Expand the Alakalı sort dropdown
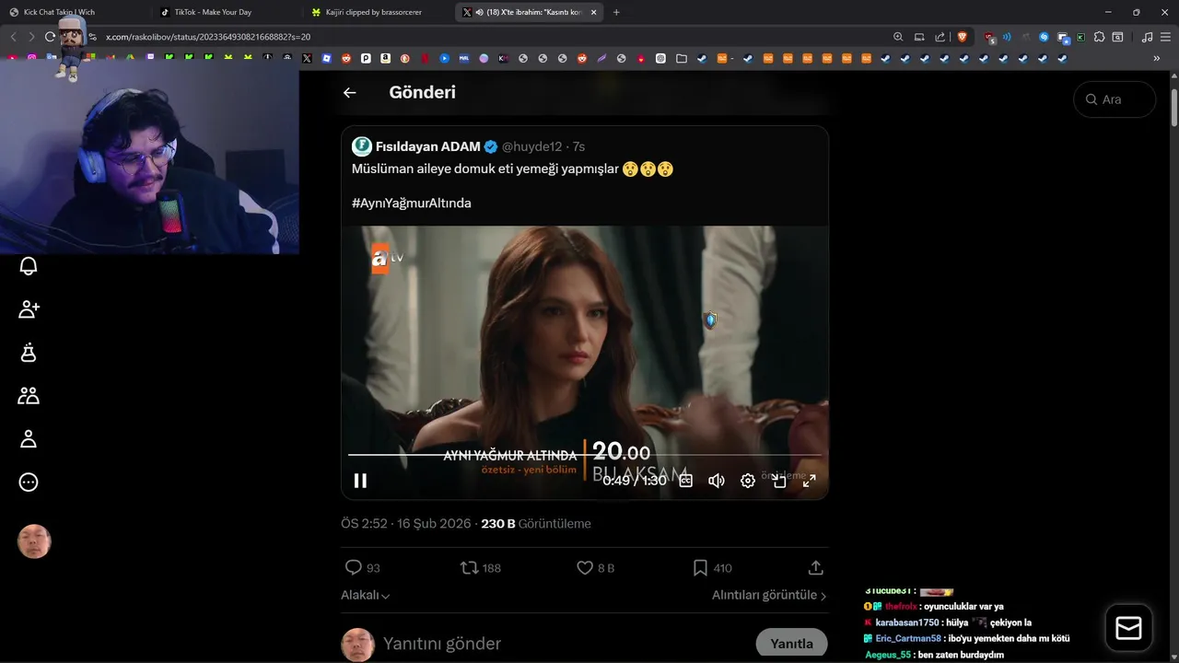Image resolution: width=1179 pixels, height=663 pixels. (366, 595)
